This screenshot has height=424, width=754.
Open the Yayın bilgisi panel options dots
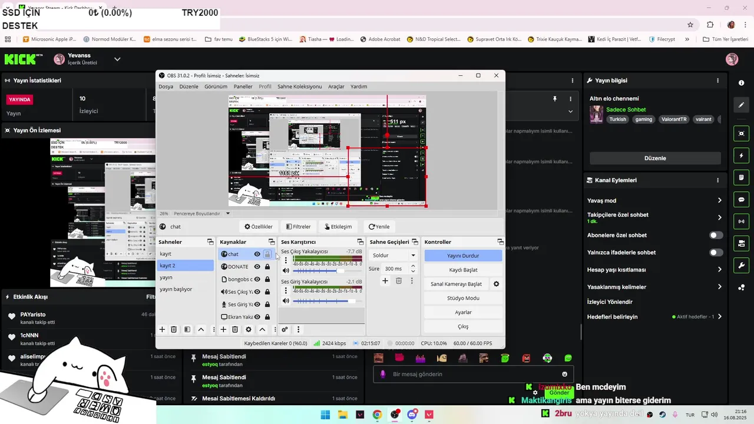[x=717, y=81]
